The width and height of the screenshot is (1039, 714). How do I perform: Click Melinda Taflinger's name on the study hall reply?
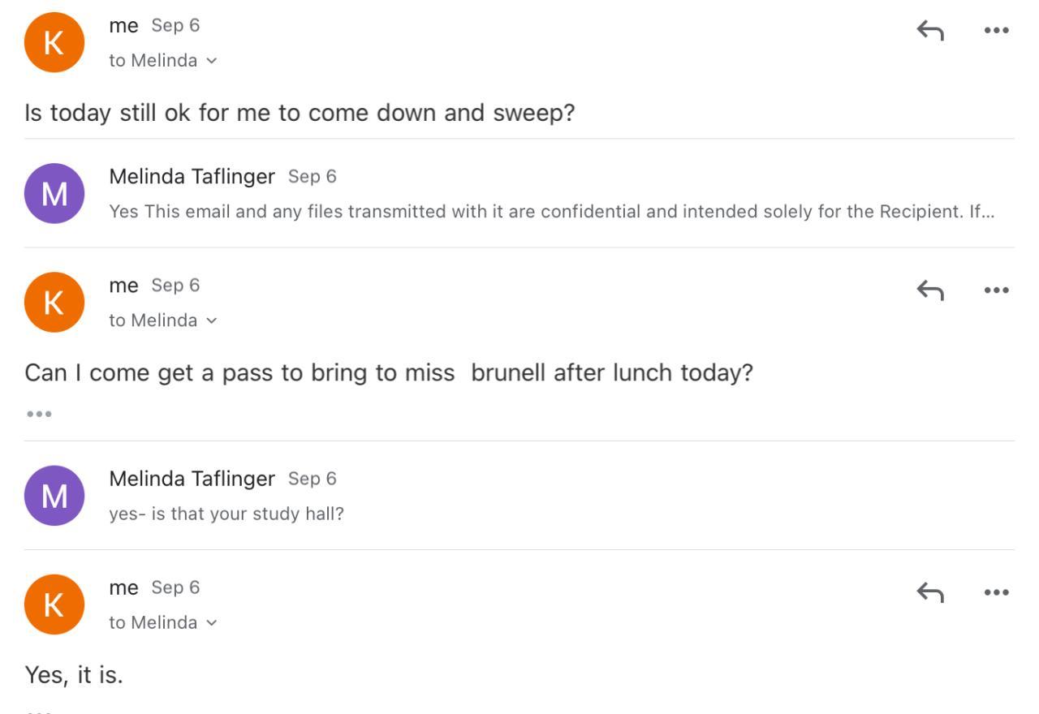point(192,479)
